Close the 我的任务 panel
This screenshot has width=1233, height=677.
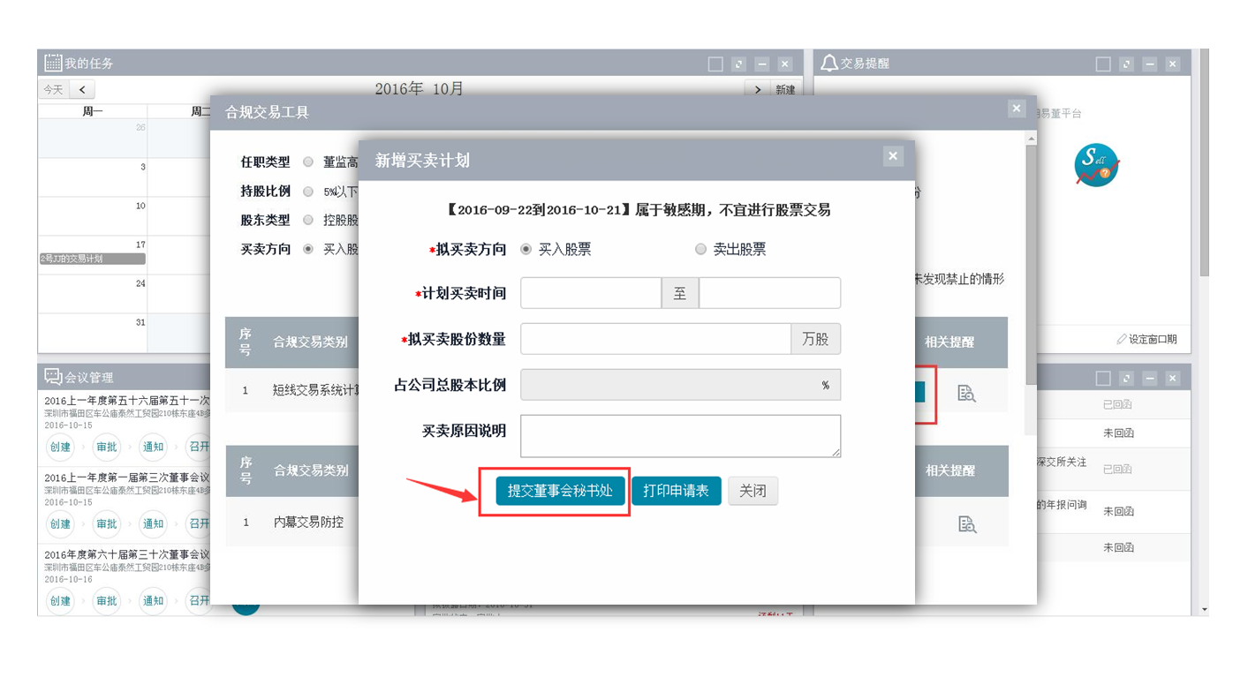[785, 64]
